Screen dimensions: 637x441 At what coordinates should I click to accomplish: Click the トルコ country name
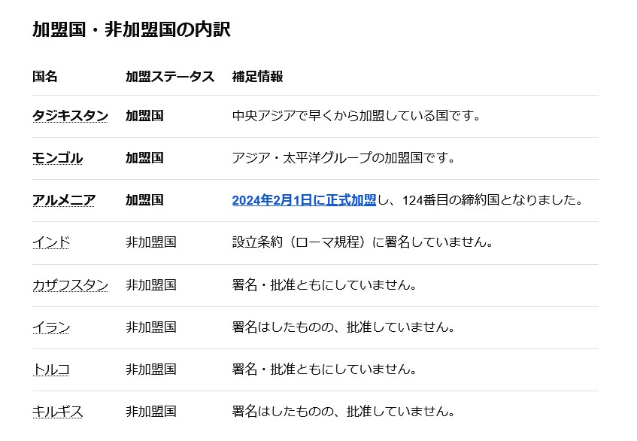pos(51,370)
